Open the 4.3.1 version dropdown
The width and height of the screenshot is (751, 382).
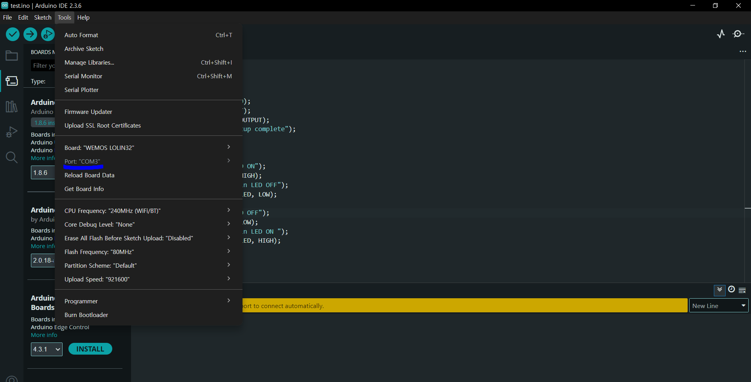click(47, 349)
